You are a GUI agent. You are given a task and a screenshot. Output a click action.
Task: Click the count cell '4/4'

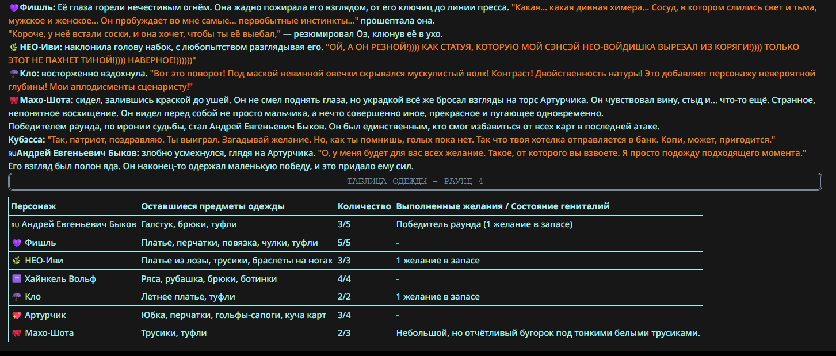coord(365,279)
